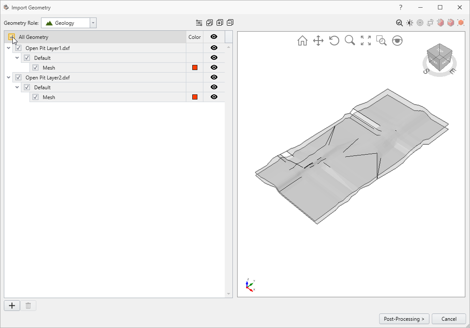Uncheck Default checkbox under Layer2
Image resolution: width=470 pixels, height=328 pixels.
[27, 88]
